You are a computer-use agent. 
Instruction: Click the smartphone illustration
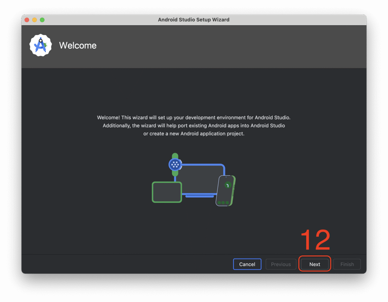coord(225,191)
